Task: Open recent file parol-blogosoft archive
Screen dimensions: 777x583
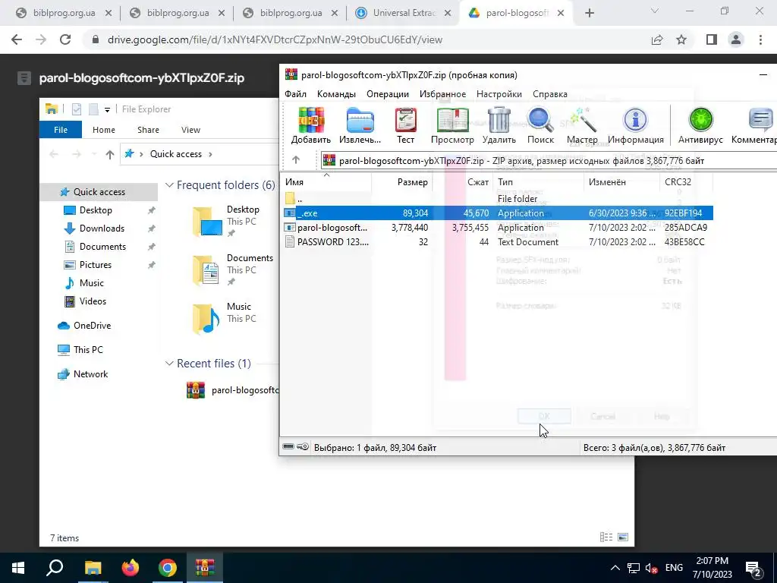Action: tap(233, 390)
